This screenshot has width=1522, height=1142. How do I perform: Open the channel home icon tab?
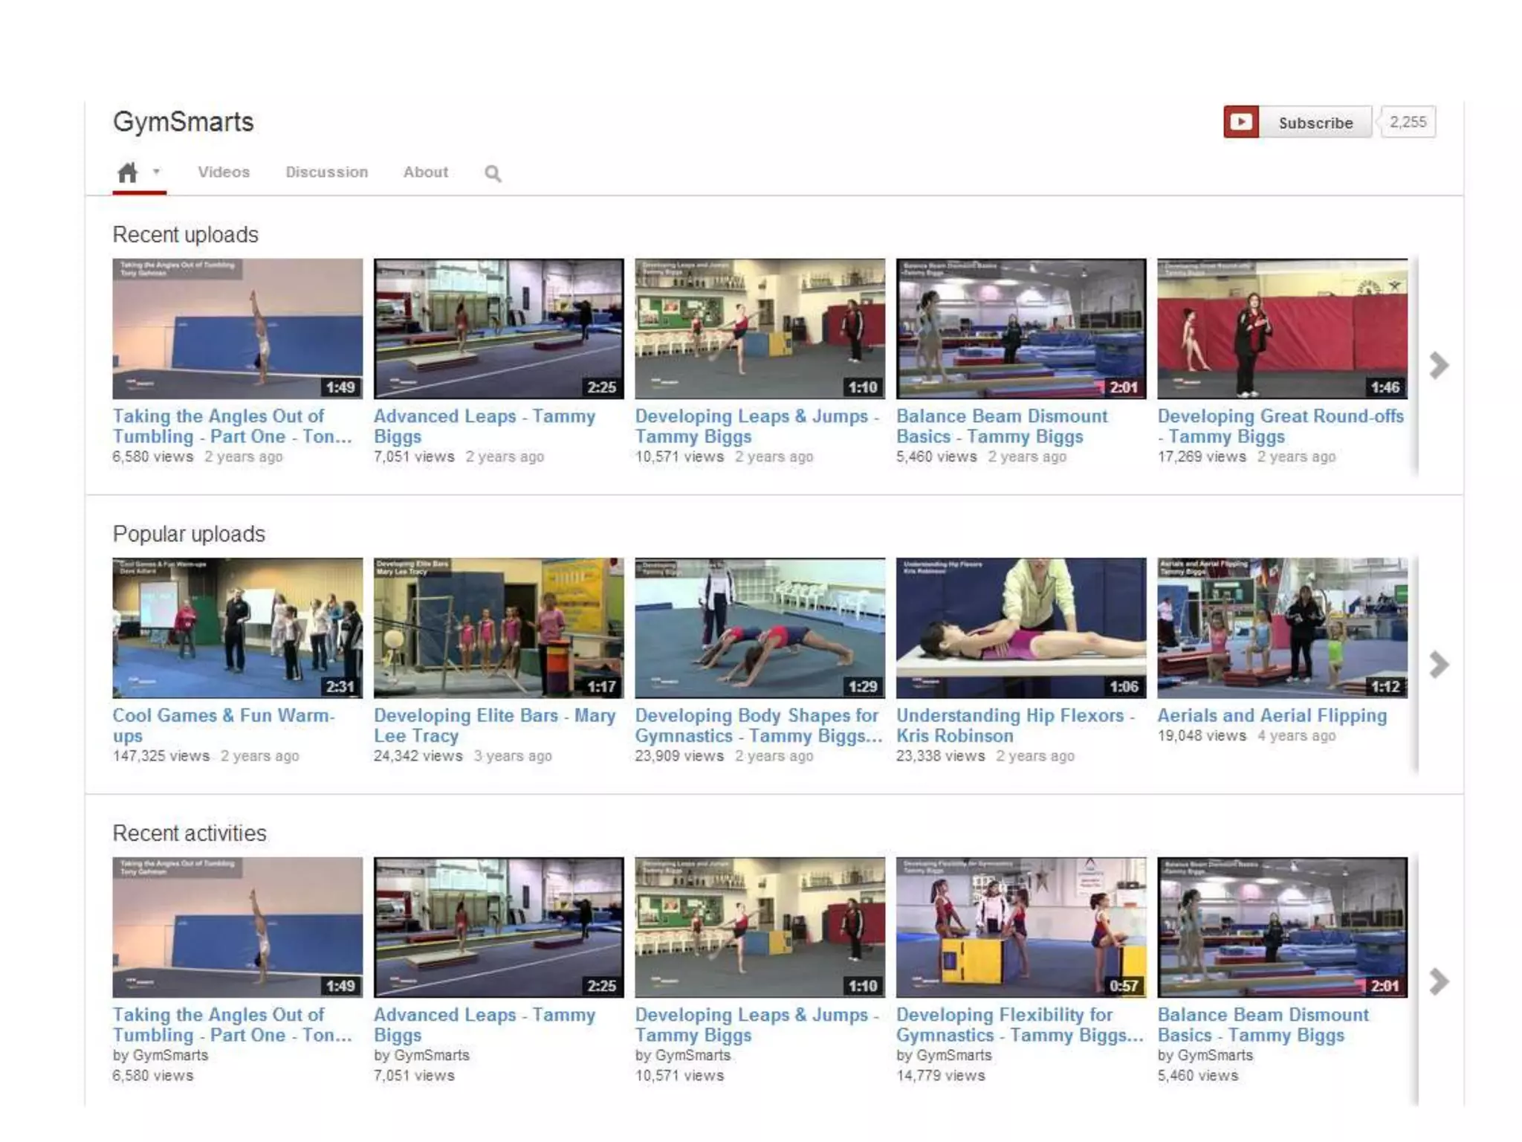(x=128, y=172)
